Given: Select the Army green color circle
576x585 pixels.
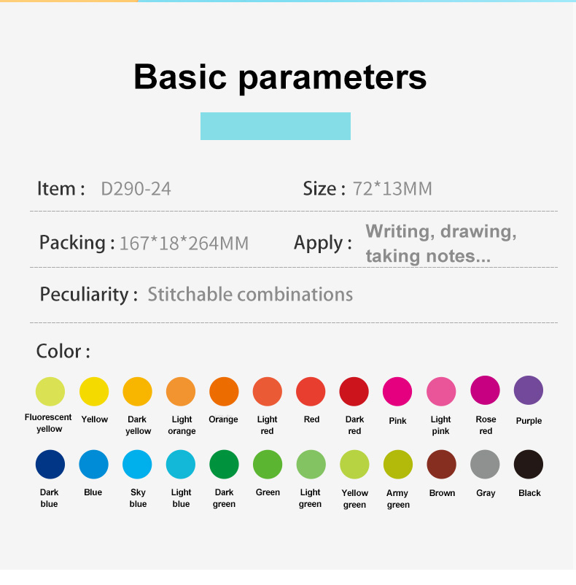Looking at the screenshot, I should click(397, 464).
